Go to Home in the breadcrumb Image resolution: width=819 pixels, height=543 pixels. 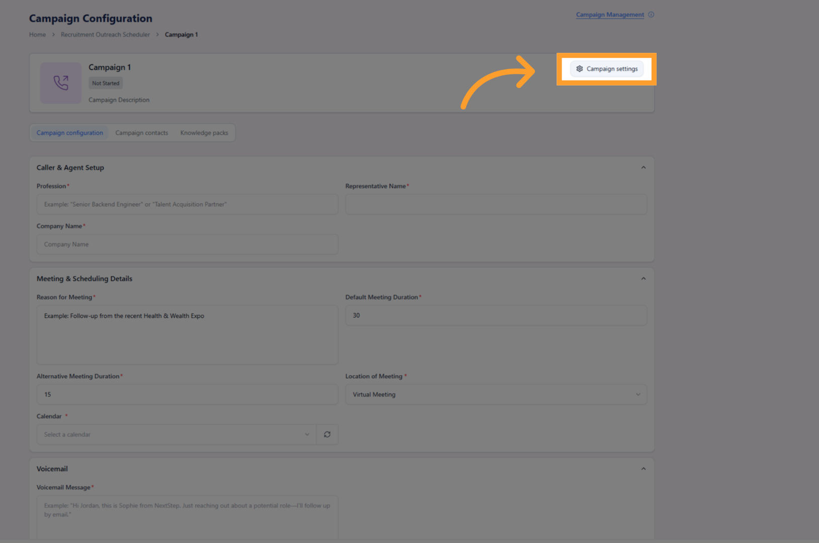point(37,35)
